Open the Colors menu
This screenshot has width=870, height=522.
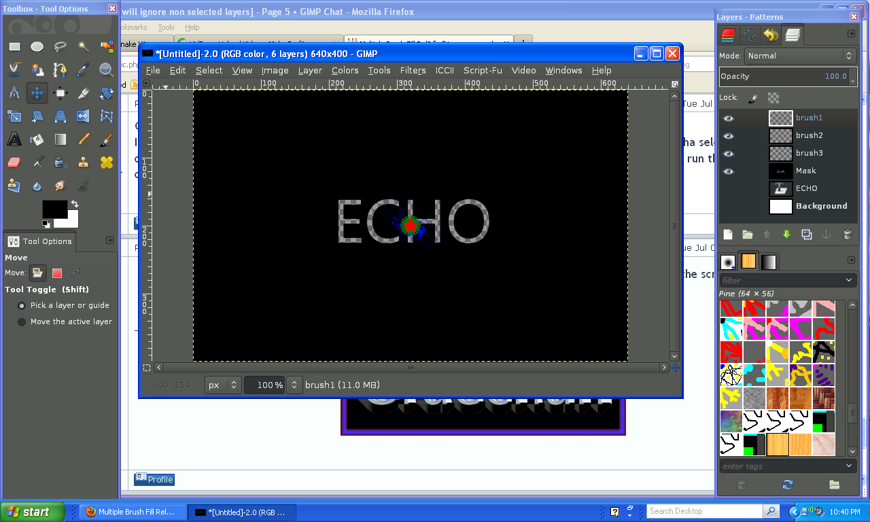(345, 70)
